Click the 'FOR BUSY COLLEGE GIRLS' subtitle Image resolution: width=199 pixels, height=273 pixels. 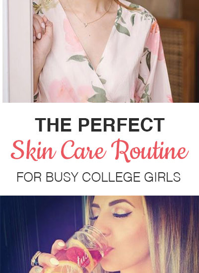tap(99, 177)
